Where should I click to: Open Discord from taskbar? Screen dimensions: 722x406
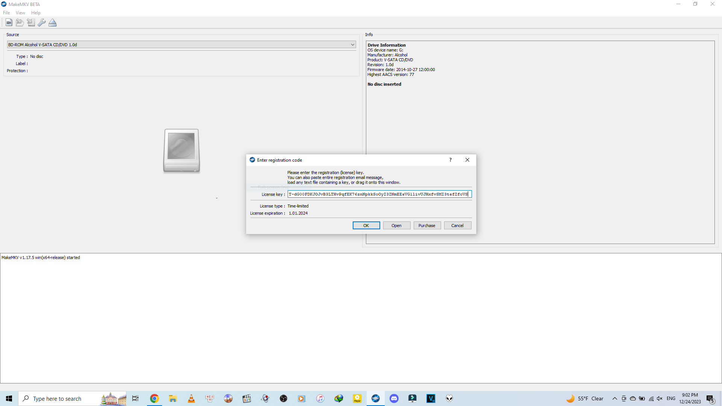(394, 398)
